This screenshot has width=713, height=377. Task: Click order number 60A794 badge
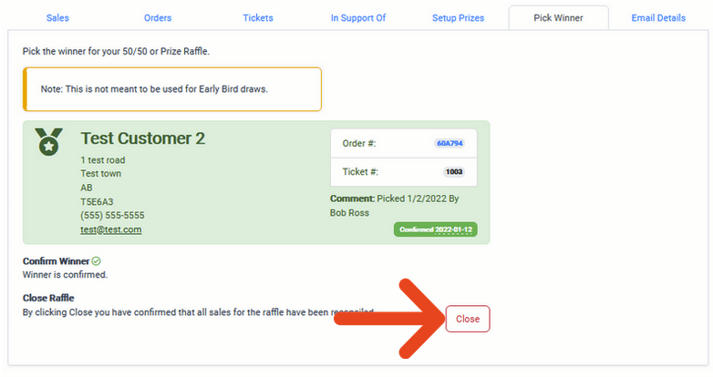tap(449, 144)
